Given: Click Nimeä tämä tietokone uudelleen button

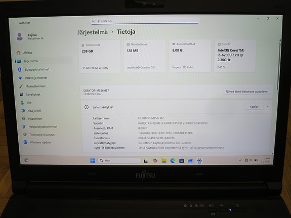Looking at the screenshot, I should click(x=246, y=92).
